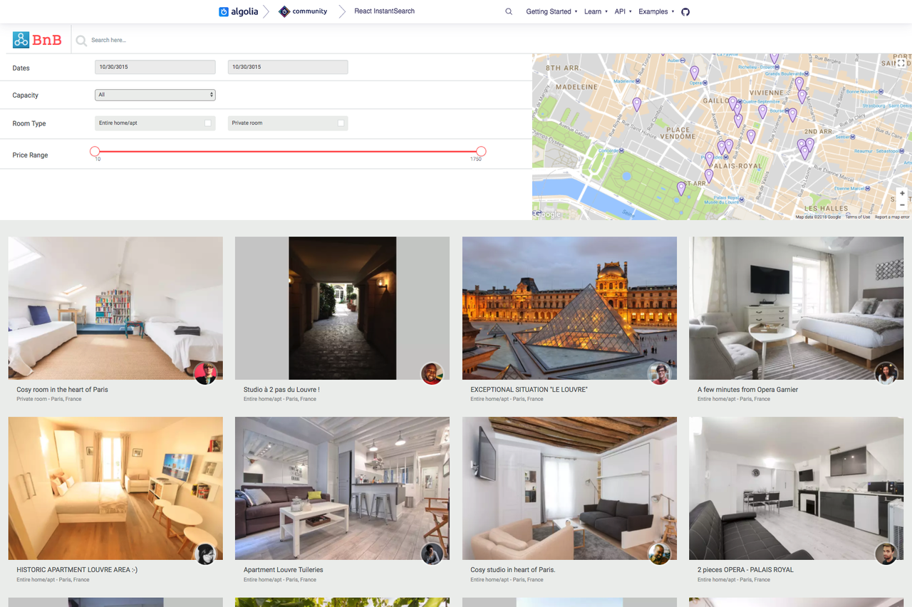Click the GitHub icon in top navigation

(x=685, y=11)
